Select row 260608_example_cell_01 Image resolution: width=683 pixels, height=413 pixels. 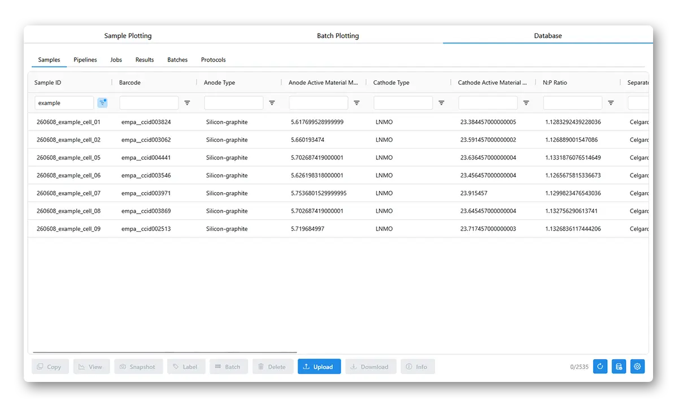click(338, 122)
